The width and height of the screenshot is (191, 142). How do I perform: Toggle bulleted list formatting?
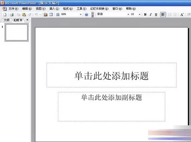(x=175, y=15)
